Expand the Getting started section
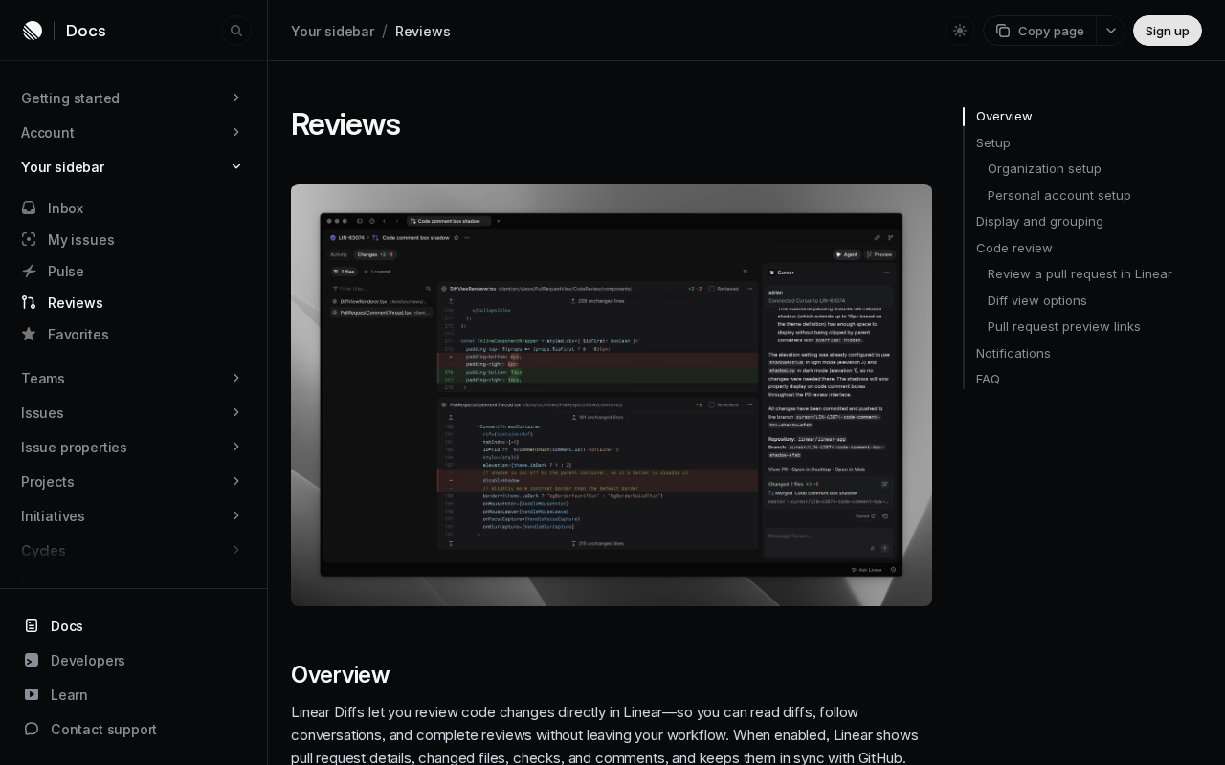This screenshot has width=1225, height=765. [132, 98]
